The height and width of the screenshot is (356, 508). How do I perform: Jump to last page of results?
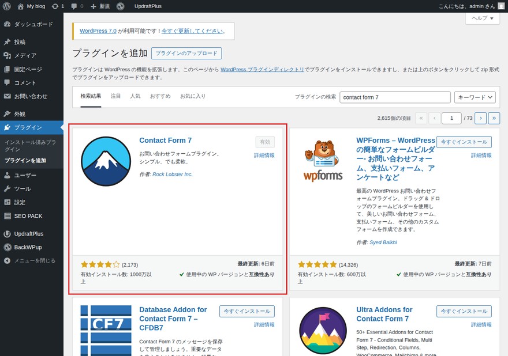coord(494,118)
